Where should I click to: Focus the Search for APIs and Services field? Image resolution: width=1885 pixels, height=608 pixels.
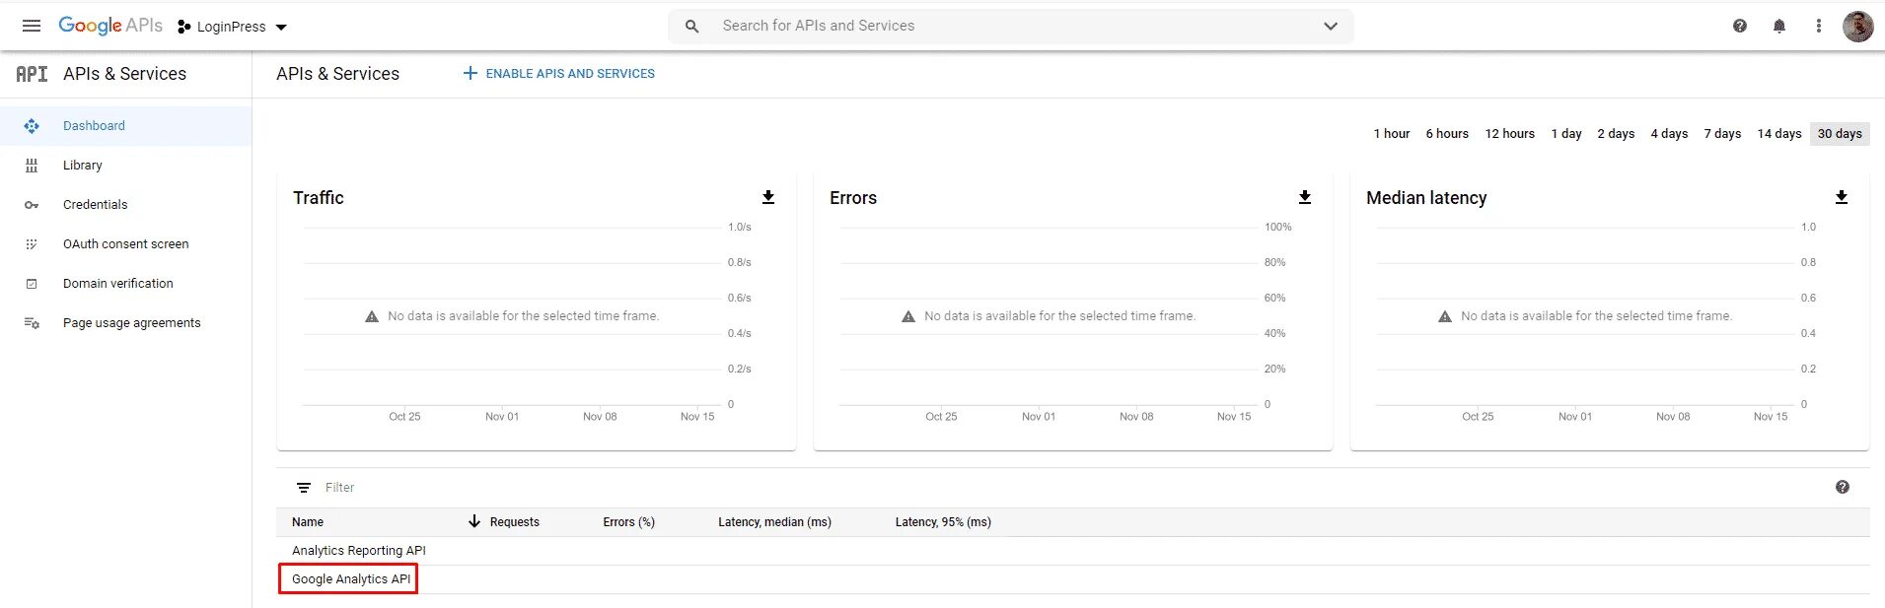1011,26
